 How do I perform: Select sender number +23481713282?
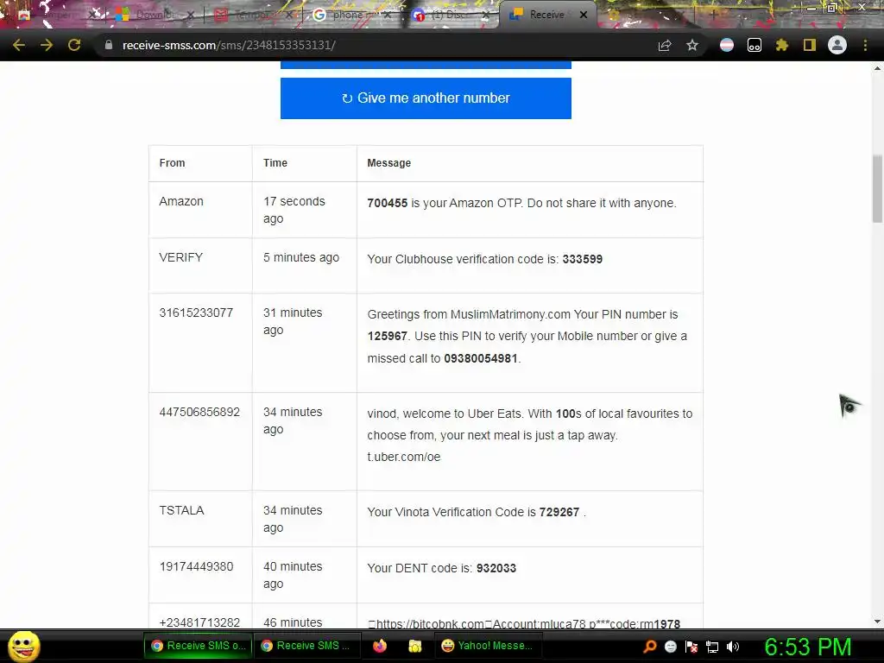pyautogui.click(x=199, y=622)
